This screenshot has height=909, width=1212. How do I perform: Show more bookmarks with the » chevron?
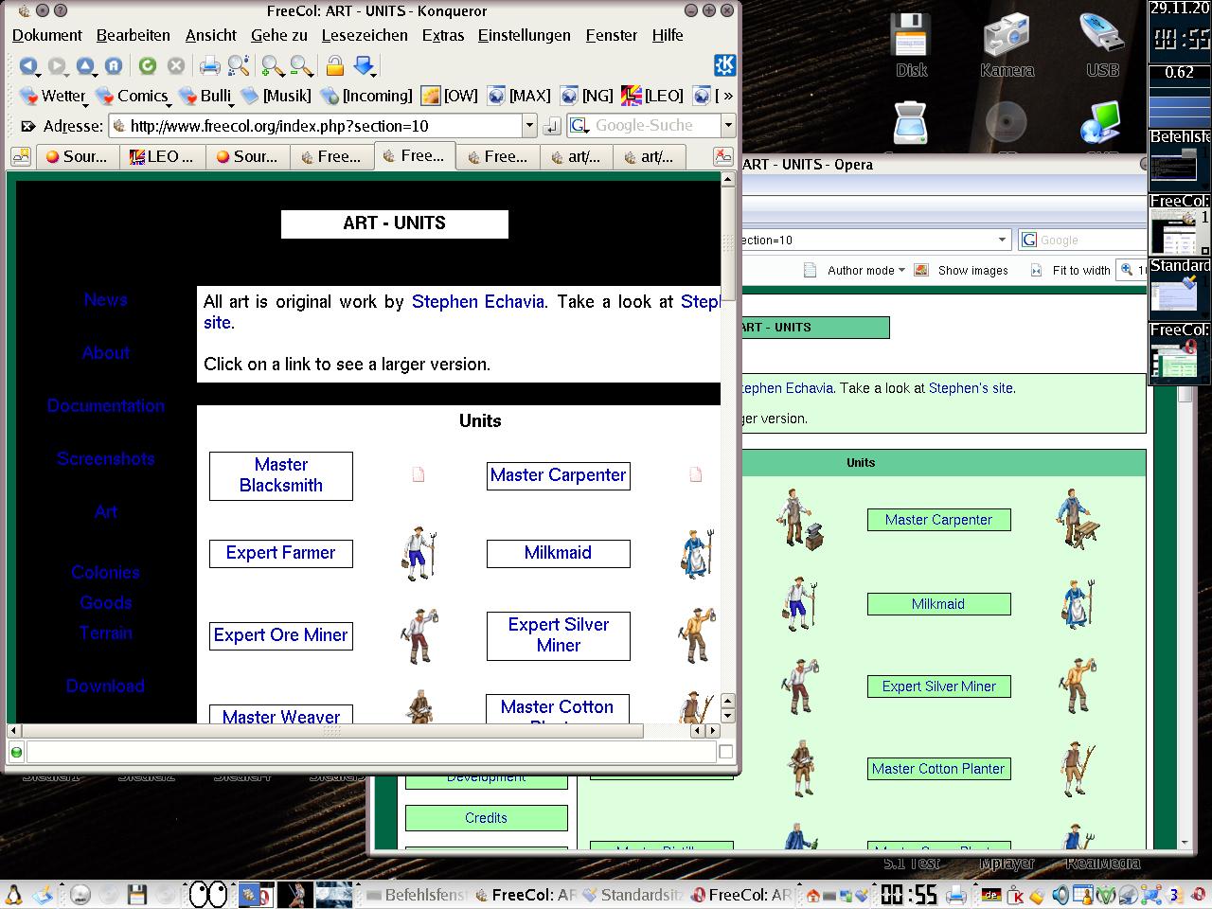(727, 96)
